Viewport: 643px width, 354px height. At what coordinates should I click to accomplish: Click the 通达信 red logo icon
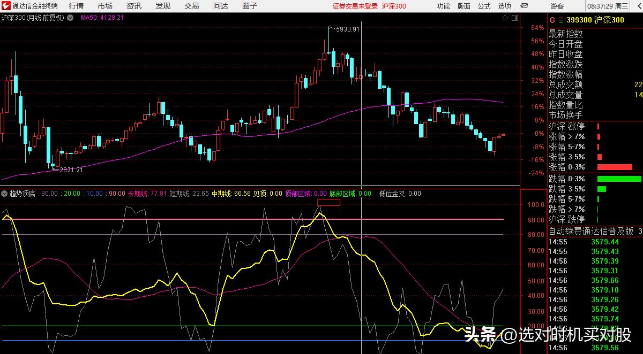[6, 6]
